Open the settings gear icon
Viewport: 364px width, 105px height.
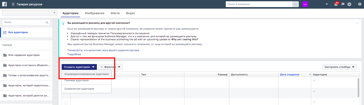click(349, 4)
